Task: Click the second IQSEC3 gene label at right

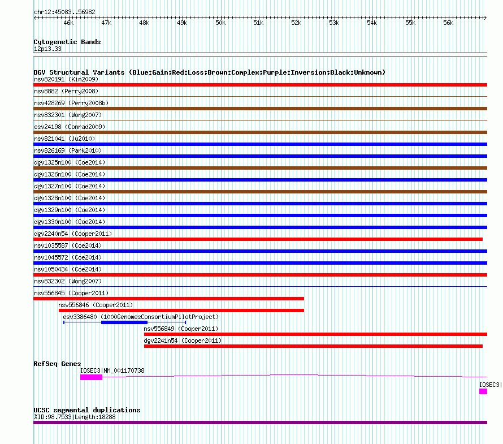Action: 491,385
